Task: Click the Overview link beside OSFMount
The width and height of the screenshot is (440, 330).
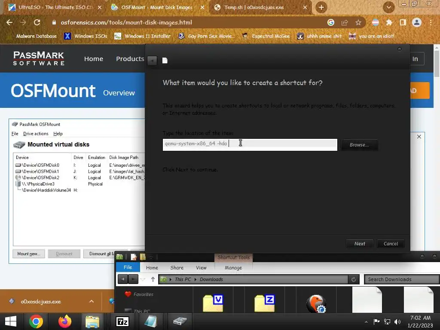Action: tap(119, 93)
